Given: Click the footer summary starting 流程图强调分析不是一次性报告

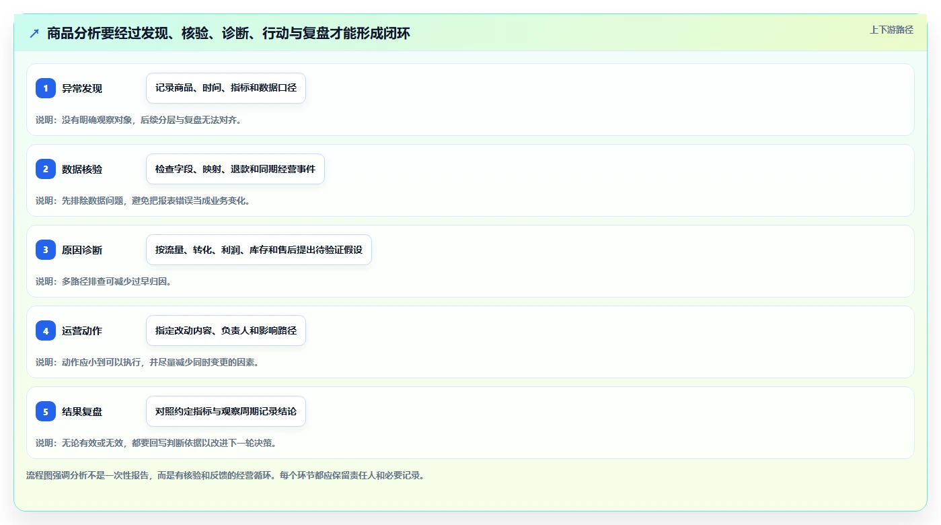Looking at the screenshot, I should pos(225,475).
